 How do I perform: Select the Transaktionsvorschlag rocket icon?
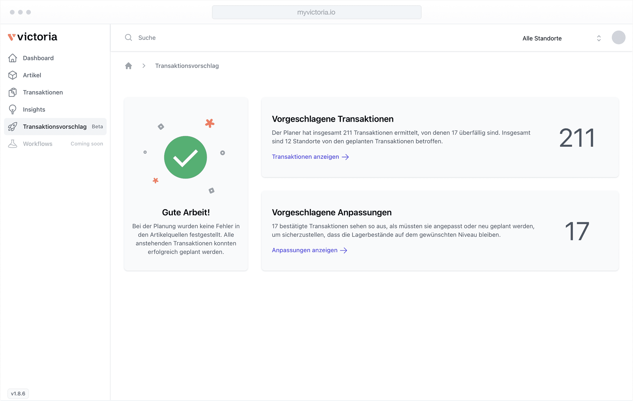pos(13,126)
